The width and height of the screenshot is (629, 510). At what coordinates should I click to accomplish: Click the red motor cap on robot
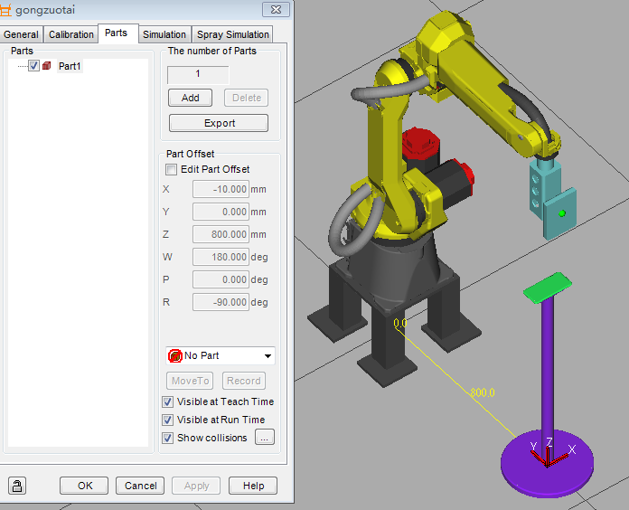point(418,142)
